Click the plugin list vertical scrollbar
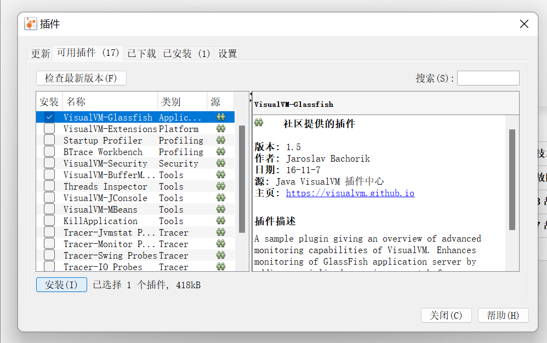 [x=242, y=179]
